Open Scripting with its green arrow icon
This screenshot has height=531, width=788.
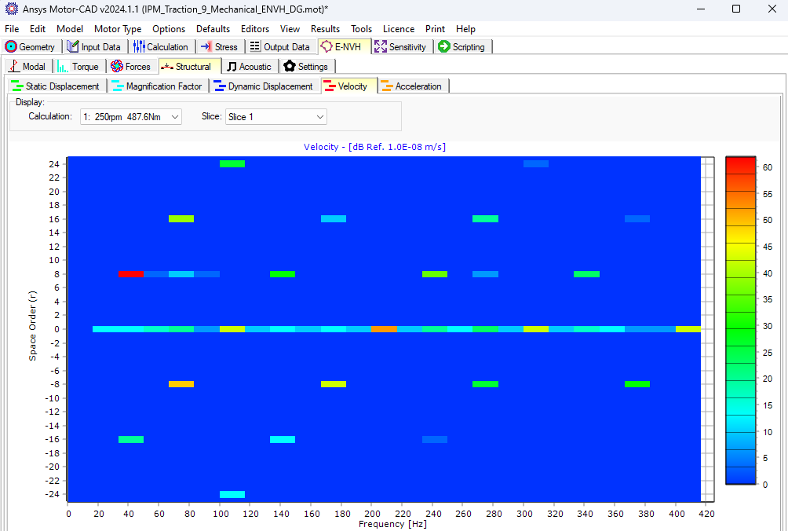tap(443, 46)
